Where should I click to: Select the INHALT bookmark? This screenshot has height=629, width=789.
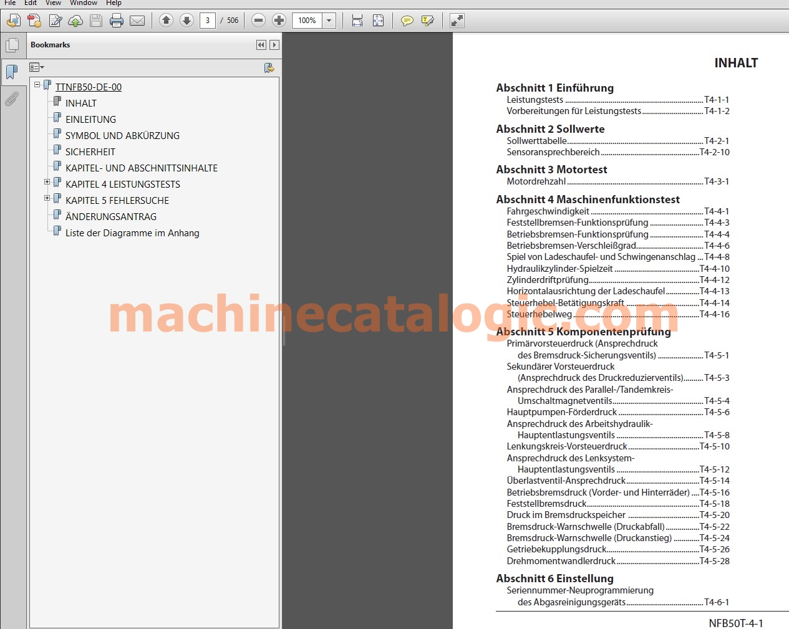point(81,103)
